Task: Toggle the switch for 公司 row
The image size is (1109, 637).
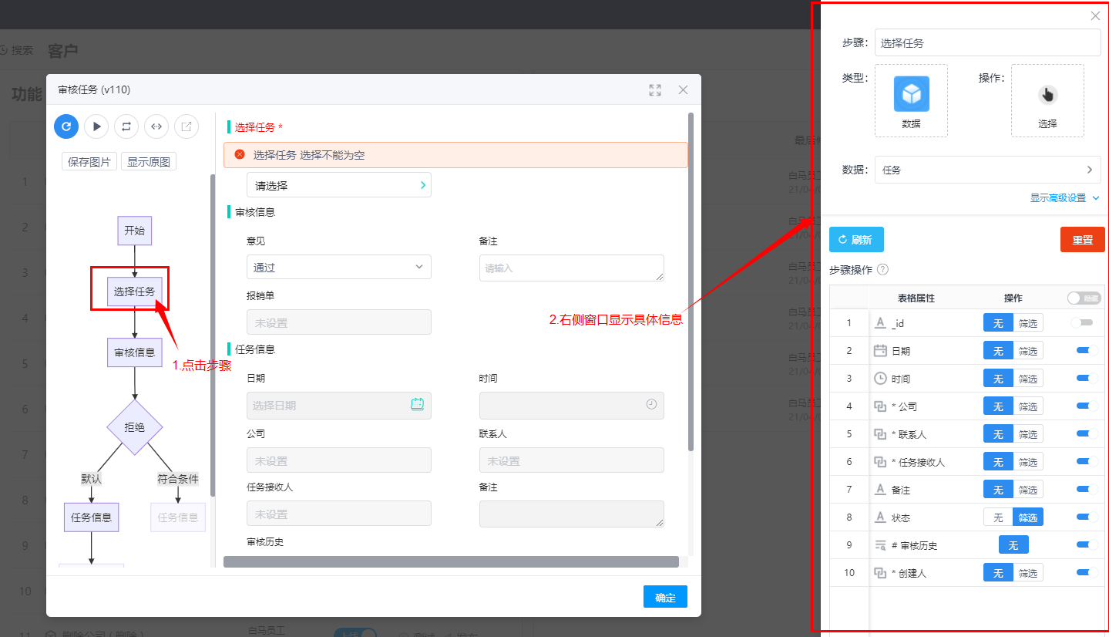Action: tap(1087, 406)
